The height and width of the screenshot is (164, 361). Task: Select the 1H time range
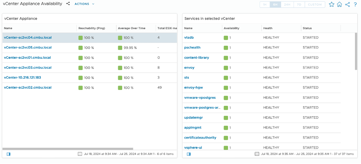click(265, 5)
